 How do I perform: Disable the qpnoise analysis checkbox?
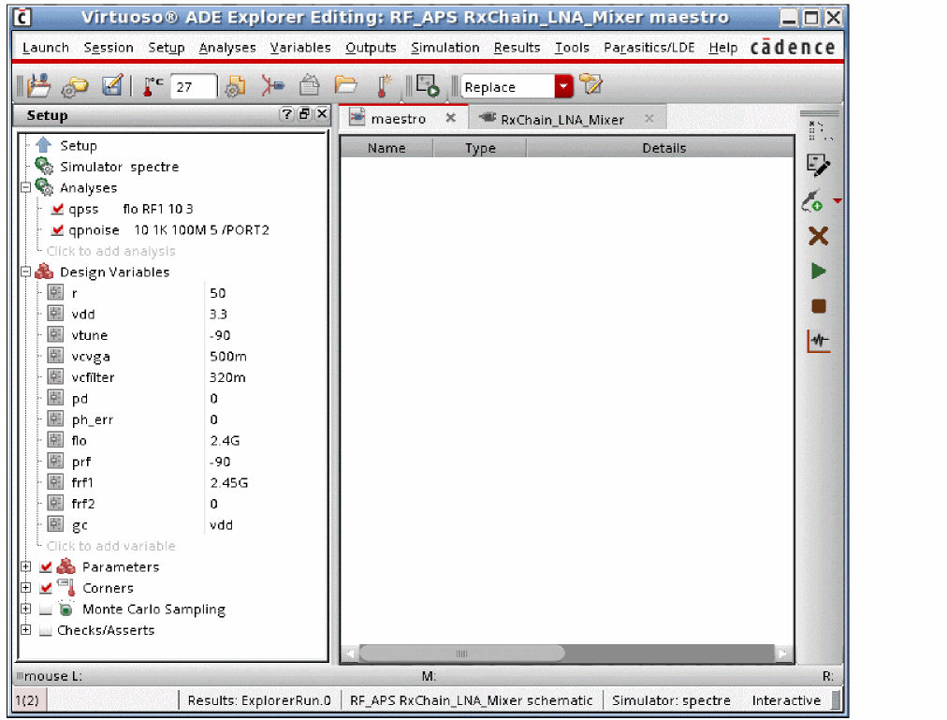coord(58,230)
